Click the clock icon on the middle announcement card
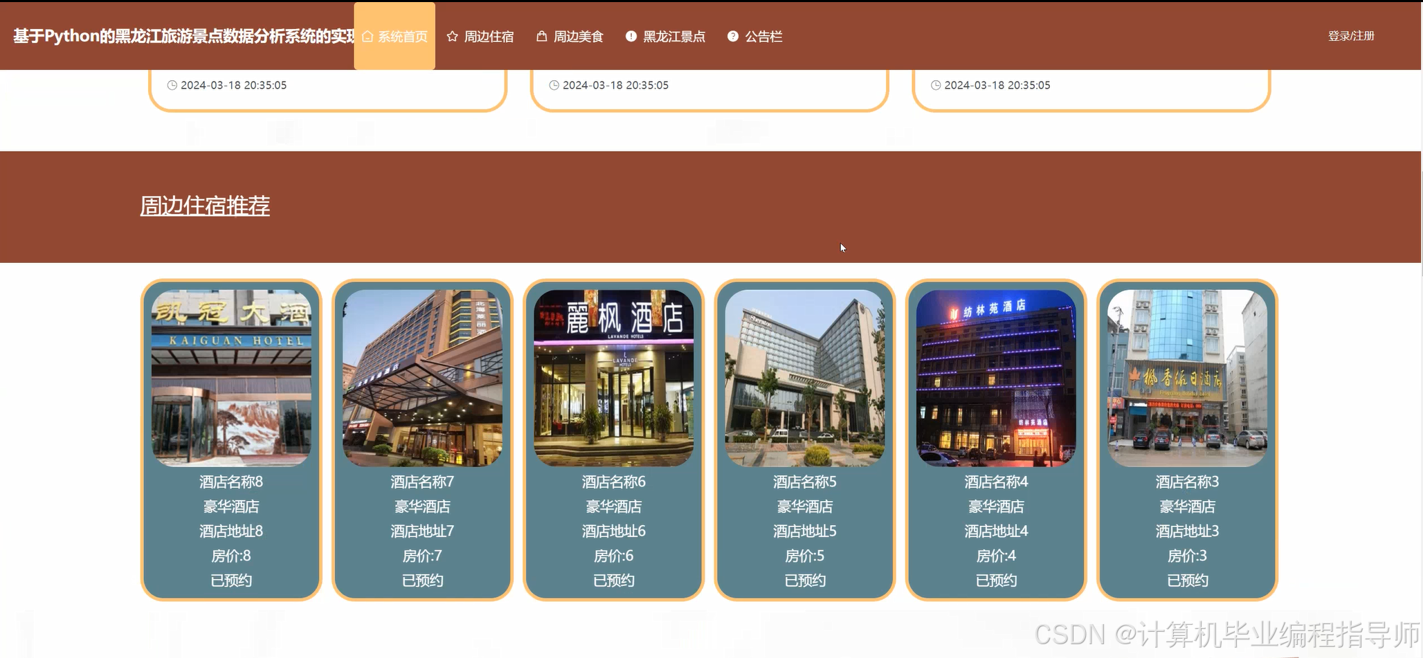The width and height of the screenshot is (1423, 658). pyautogui.click(x=553, y=85)
